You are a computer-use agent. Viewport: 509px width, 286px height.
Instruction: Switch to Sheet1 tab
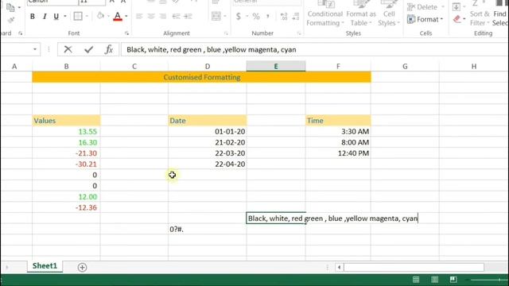pos(45,266)
